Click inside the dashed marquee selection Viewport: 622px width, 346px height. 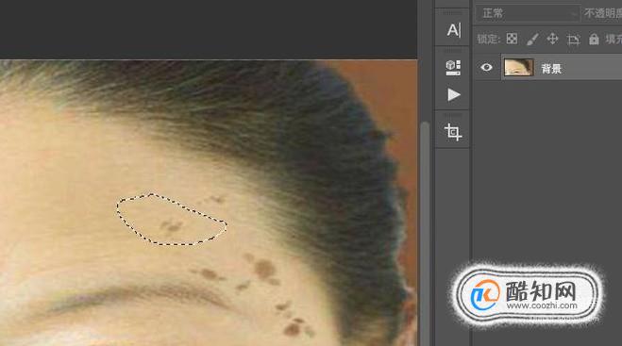[x=171, y=220]
